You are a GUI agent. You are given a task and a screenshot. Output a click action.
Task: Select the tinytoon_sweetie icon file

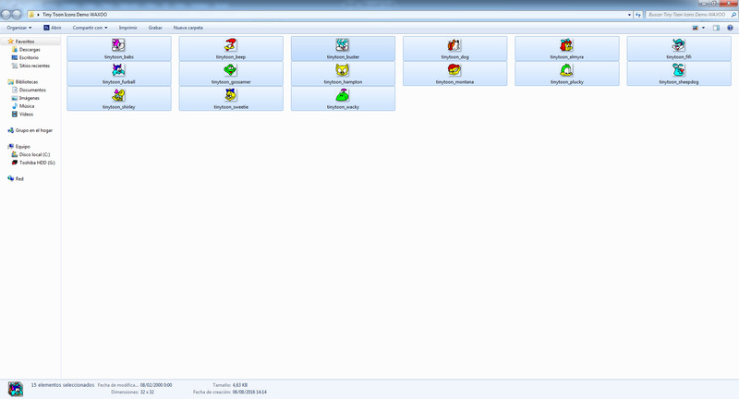231,99
